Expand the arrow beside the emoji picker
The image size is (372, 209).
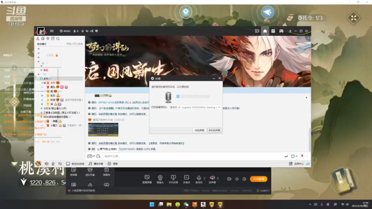click(x=94, y=156)
